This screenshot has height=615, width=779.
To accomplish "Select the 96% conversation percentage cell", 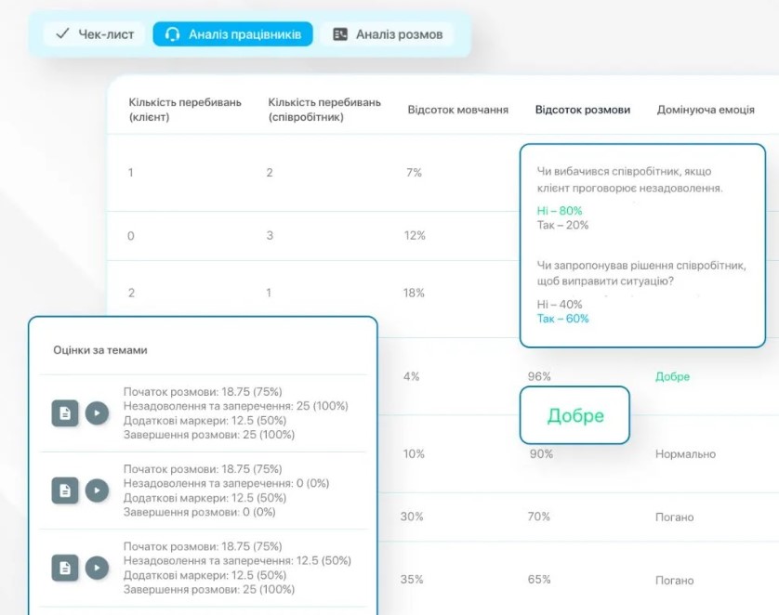I will coord(539,376).
